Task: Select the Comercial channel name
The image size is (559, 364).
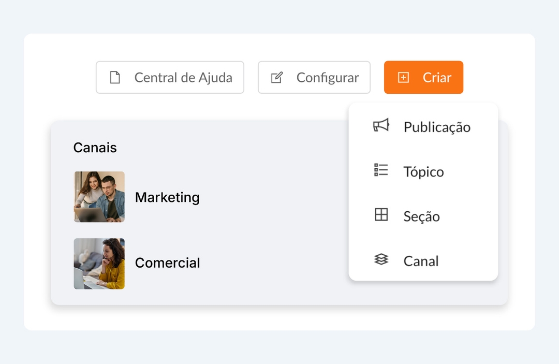Action: (x=167, y=263)
